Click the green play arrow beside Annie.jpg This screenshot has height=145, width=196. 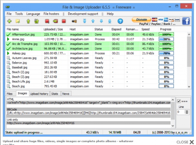pos(8,39)
